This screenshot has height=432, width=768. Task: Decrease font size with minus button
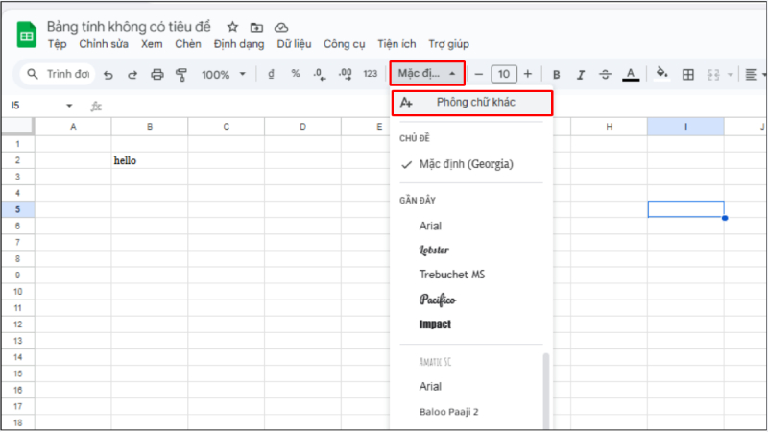pos(479,75)
